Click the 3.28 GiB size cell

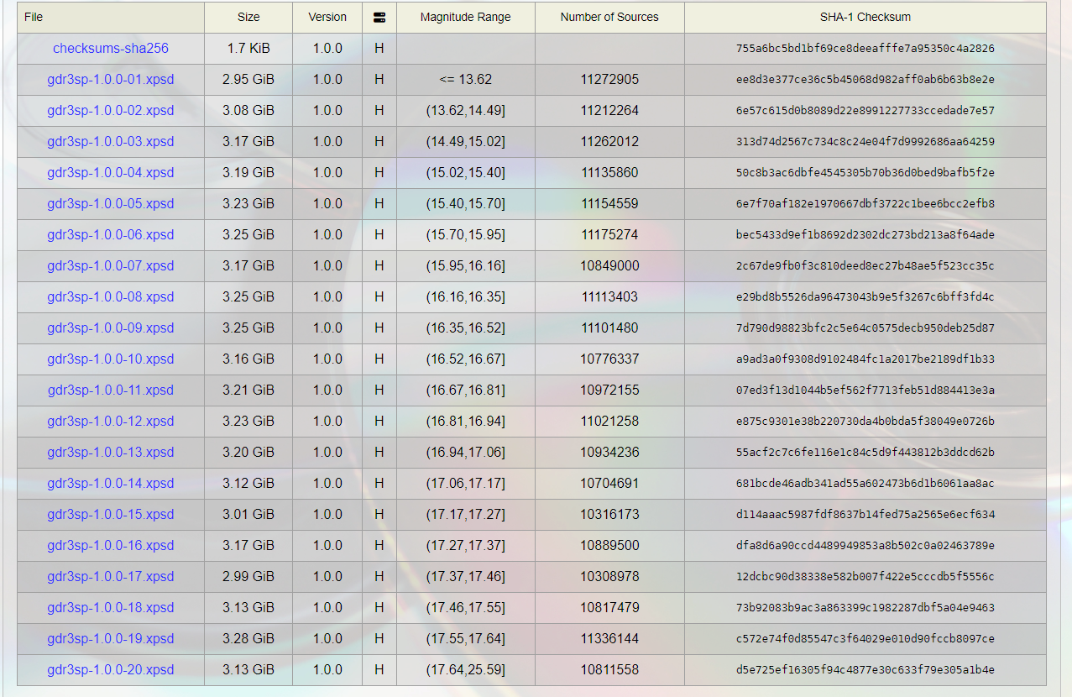(248, 638)
